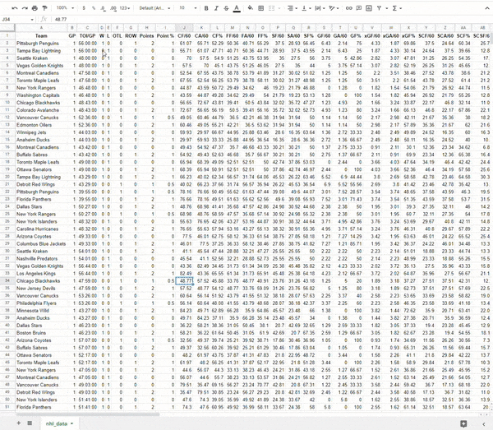Select the column A header
Image resolution: width=493 pixels, height=430 pixels.
41,28
